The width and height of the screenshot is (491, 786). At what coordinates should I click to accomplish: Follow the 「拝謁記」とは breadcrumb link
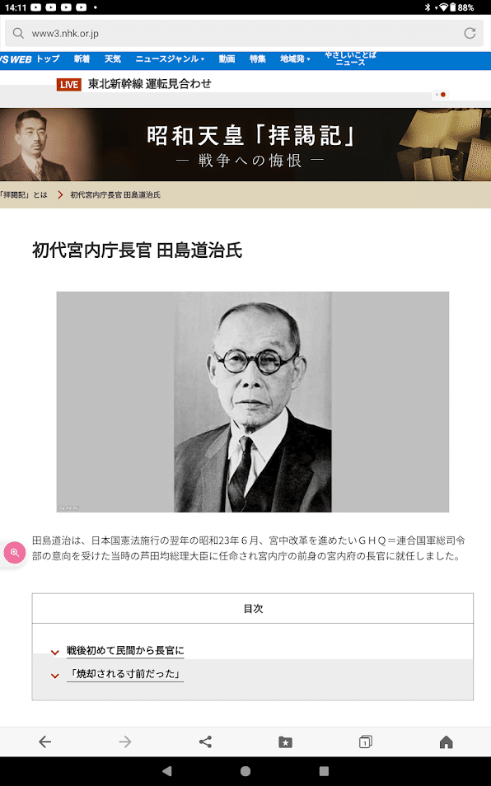click(24, 194)
